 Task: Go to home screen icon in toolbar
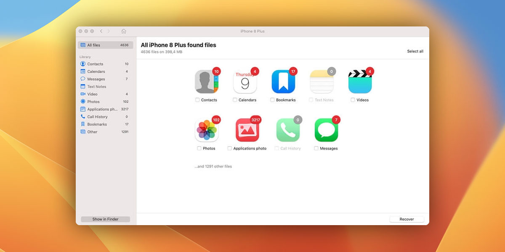pyautogui.click(x=124, y=31)
